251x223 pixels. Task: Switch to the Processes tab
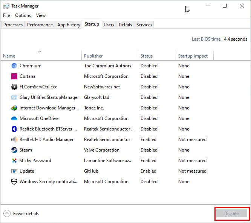coord(13,25)
